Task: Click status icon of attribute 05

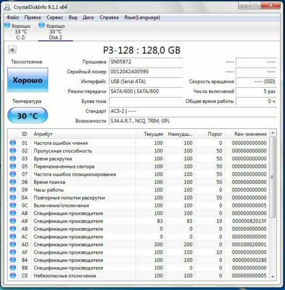Action: 13,166
